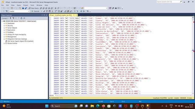Select the XEvent Profiler tree item
This screenshot has height=109, width=195.
(x=12, y=43)
